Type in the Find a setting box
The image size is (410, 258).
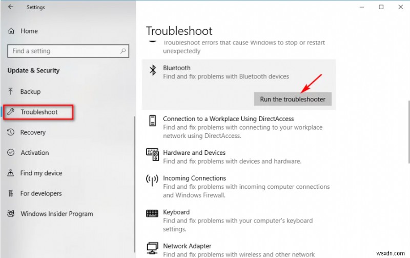[61, 51]
